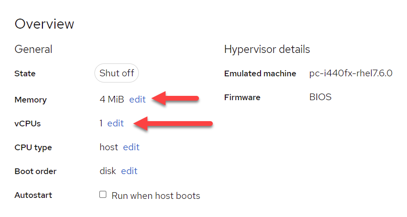Image resolution: width=407 pixels, height=217 pixels.
Task: Select the pc-i440fx-rhel7.6.0 machine value
Action: [351, 73]
